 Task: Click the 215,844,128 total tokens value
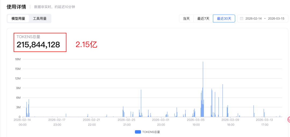38,45
